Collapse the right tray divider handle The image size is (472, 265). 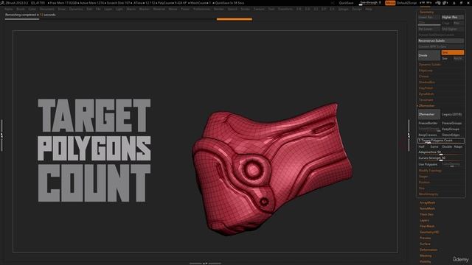point(409,135)
